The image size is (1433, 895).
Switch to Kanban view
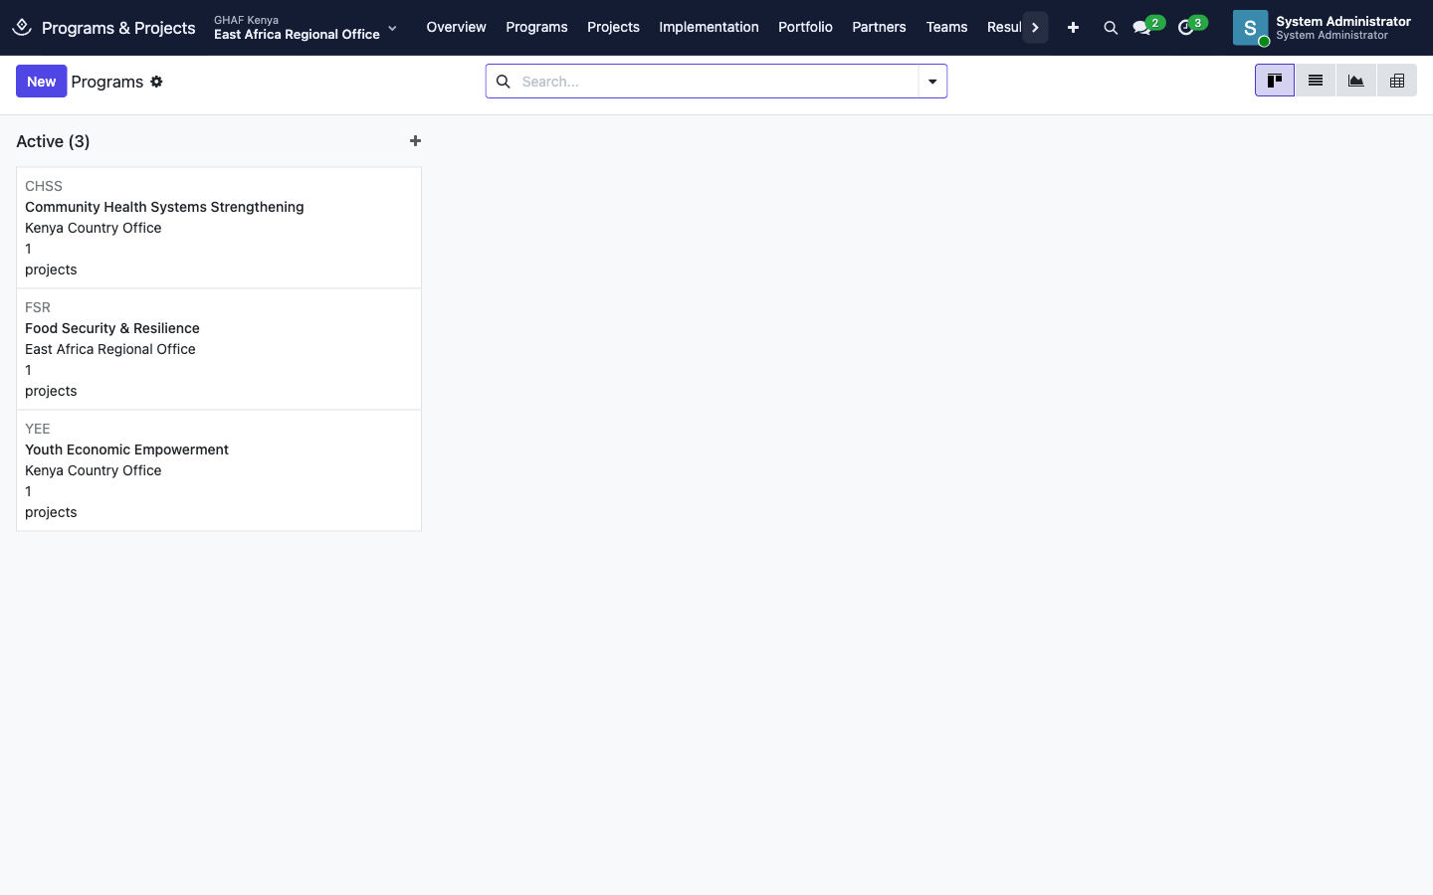pos(1275,81)
